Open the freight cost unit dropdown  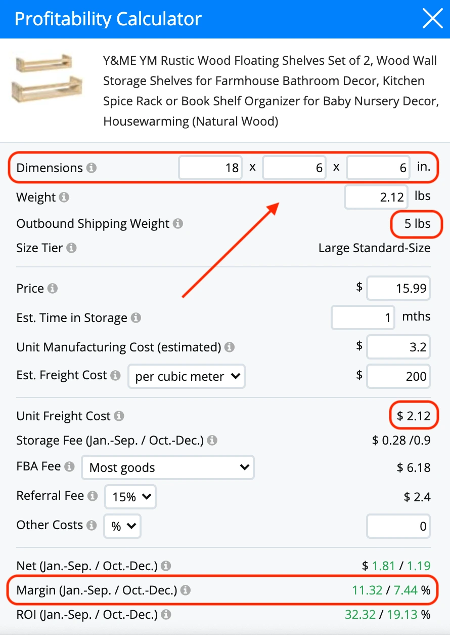(186, 376)
